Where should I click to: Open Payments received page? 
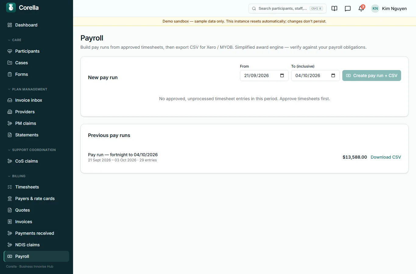[x=37, y=233]
